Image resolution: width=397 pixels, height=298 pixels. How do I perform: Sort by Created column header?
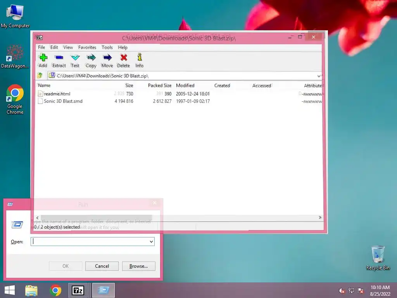pyautogui.click(x=222, y=85)
